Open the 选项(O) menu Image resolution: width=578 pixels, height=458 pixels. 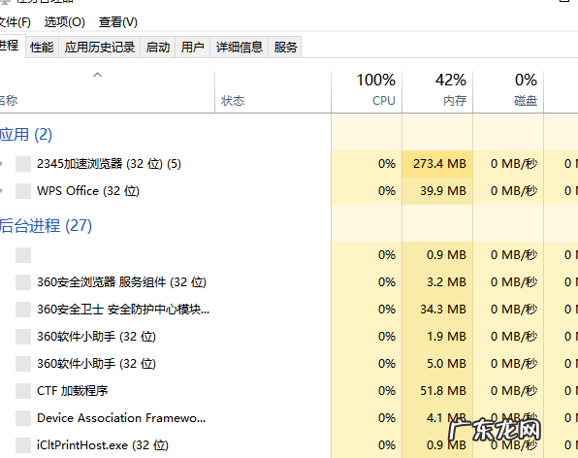click(x=65, y=22)
